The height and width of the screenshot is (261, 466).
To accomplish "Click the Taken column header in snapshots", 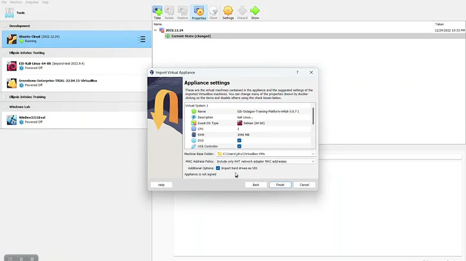I will 439,25.
